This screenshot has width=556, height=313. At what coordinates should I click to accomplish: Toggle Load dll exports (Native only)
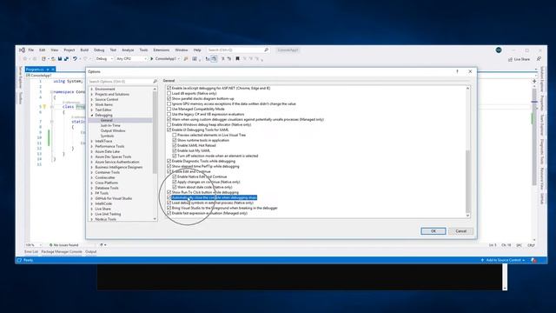pos(169,93)
